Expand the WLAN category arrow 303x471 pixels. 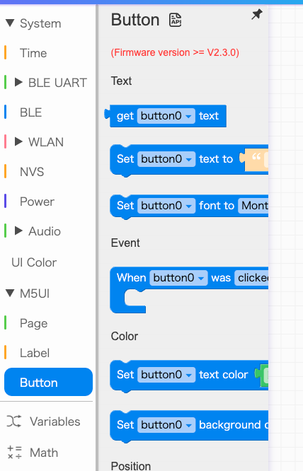point(18,141)
